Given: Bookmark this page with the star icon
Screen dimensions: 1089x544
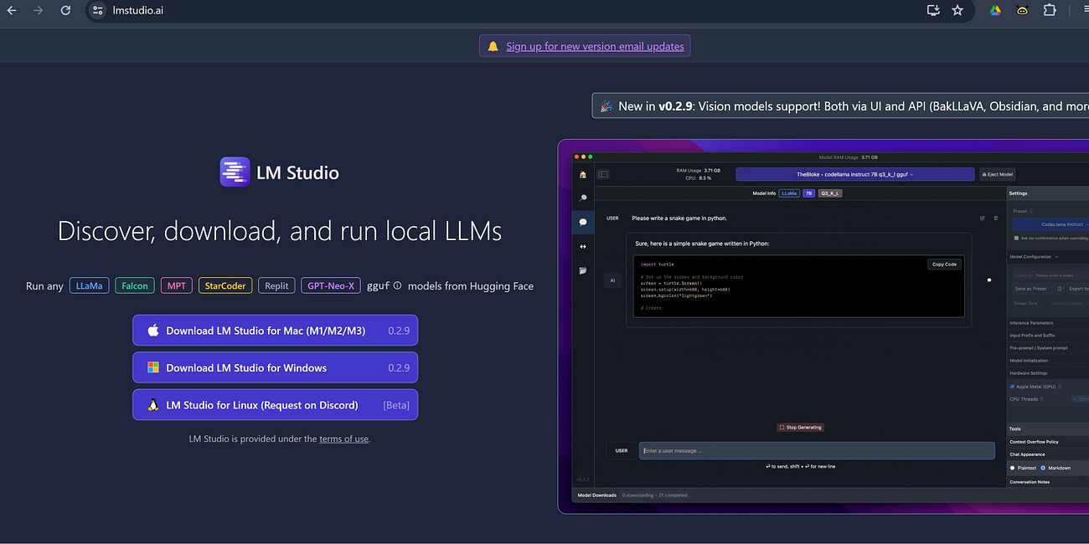Looking at the screenshot, I should [x=957, y=11].
